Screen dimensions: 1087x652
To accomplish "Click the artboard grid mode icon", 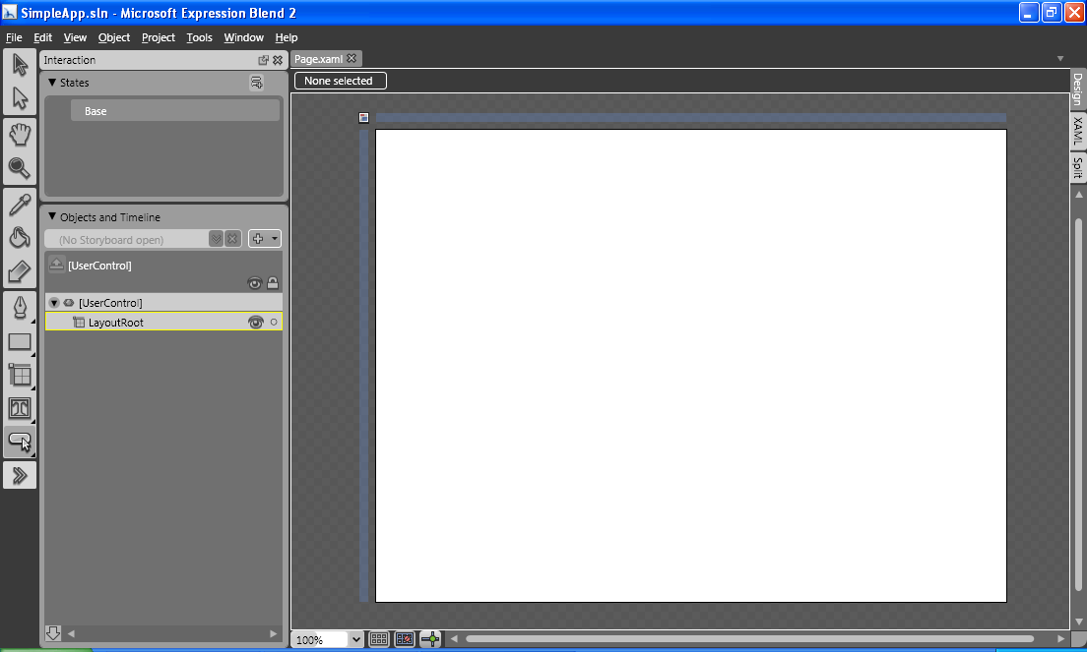I will tap(363, 118).
